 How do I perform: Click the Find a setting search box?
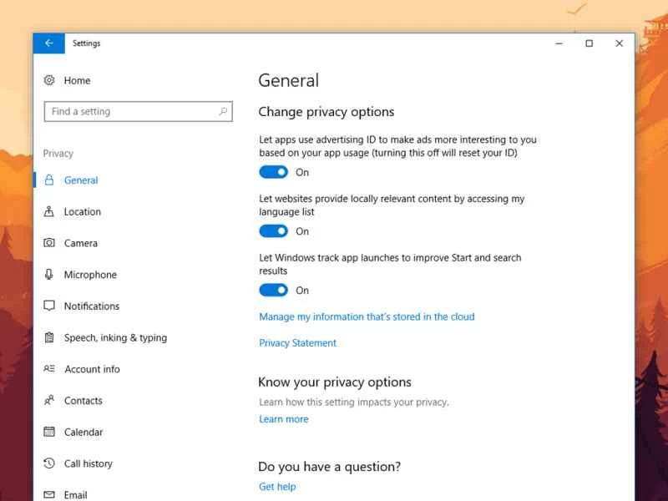[138, 110]
